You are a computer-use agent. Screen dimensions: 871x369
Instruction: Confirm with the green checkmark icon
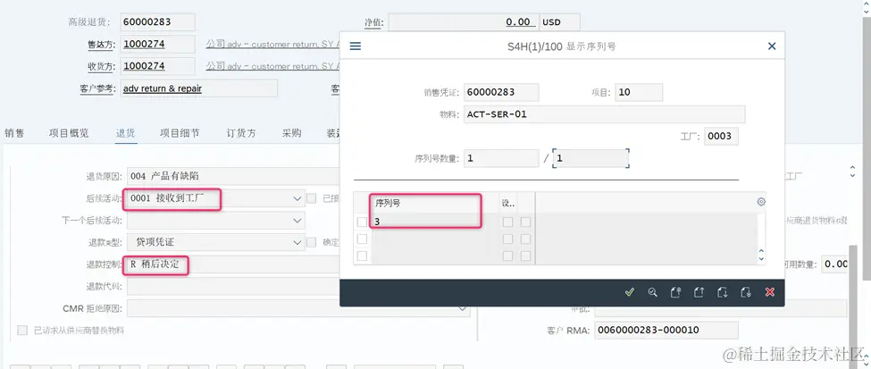click(x=630, y=292)
